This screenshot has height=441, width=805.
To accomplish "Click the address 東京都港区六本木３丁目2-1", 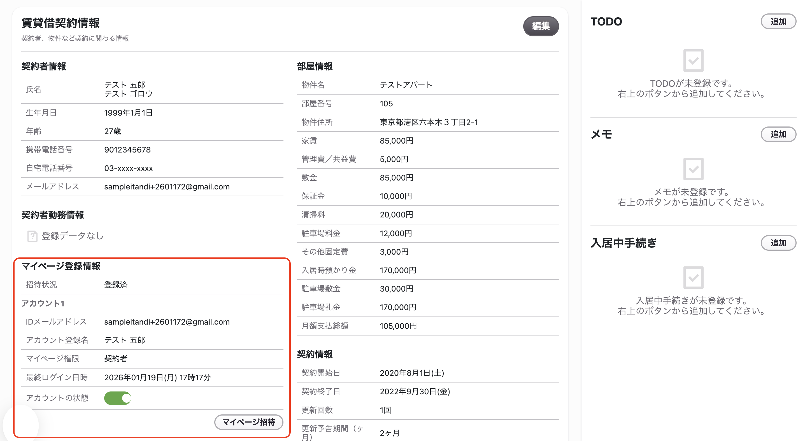I will (x=429, y=122).
